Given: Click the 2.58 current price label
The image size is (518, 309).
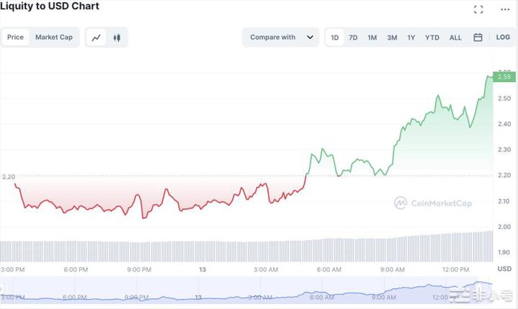Looking at the screenshot, I should click(x=504, y=76).
